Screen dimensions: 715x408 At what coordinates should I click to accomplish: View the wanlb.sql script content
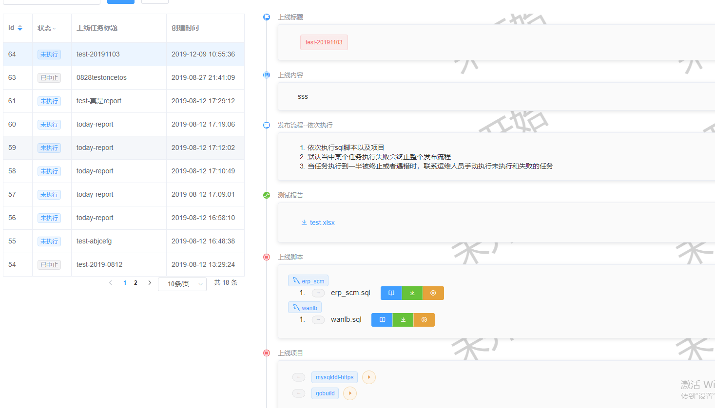pyautogui.click(x=382, y=320)
